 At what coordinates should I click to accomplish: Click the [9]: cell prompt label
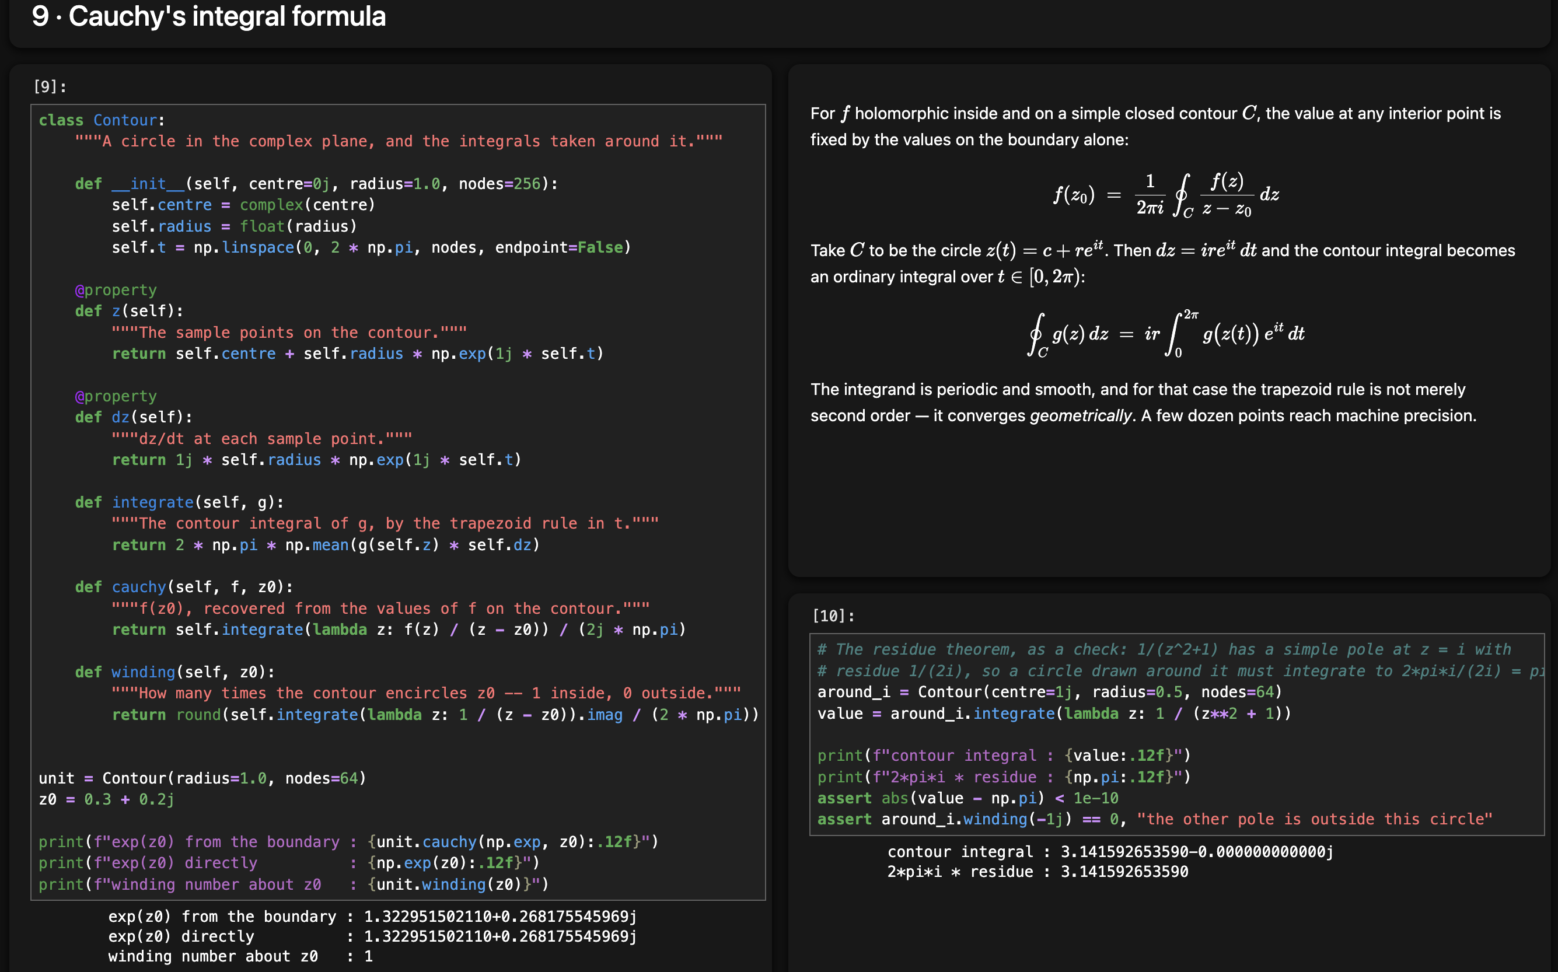[x=50, y=86]
